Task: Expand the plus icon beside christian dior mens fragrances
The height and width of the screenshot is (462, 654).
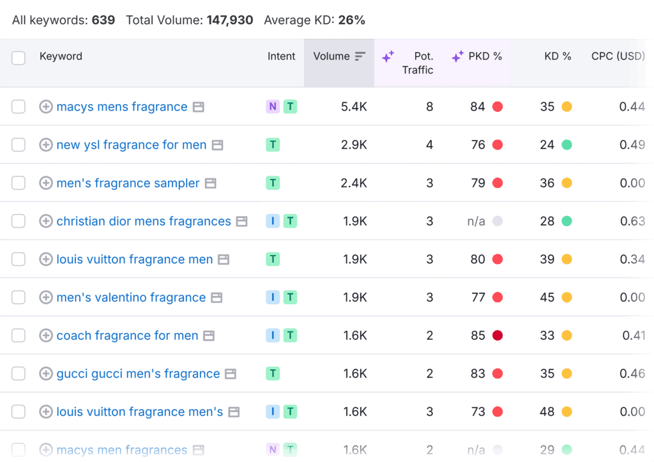Action: click(45, 221)
